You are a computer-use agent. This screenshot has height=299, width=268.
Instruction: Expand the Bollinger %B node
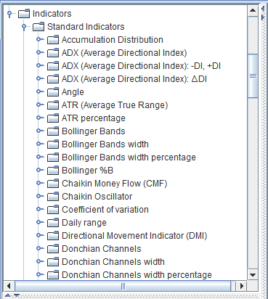point(39,170)
